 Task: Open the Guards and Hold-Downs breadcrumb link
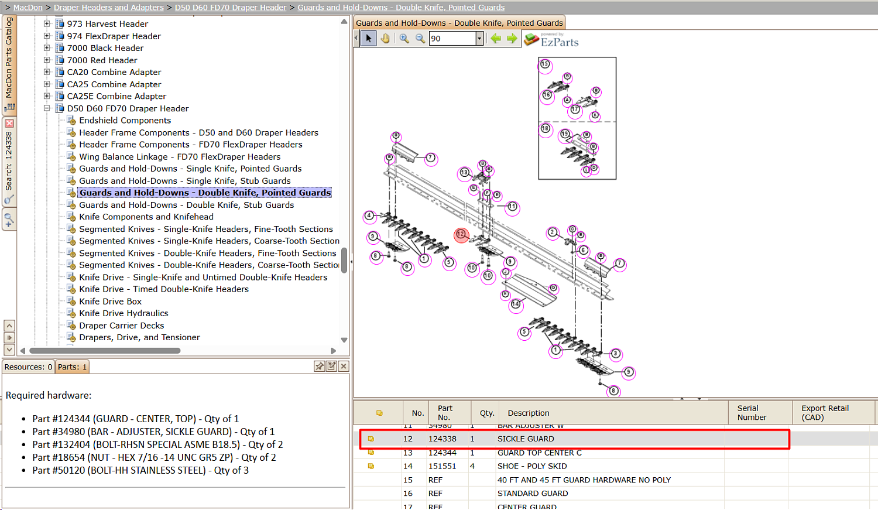(401, 8)
